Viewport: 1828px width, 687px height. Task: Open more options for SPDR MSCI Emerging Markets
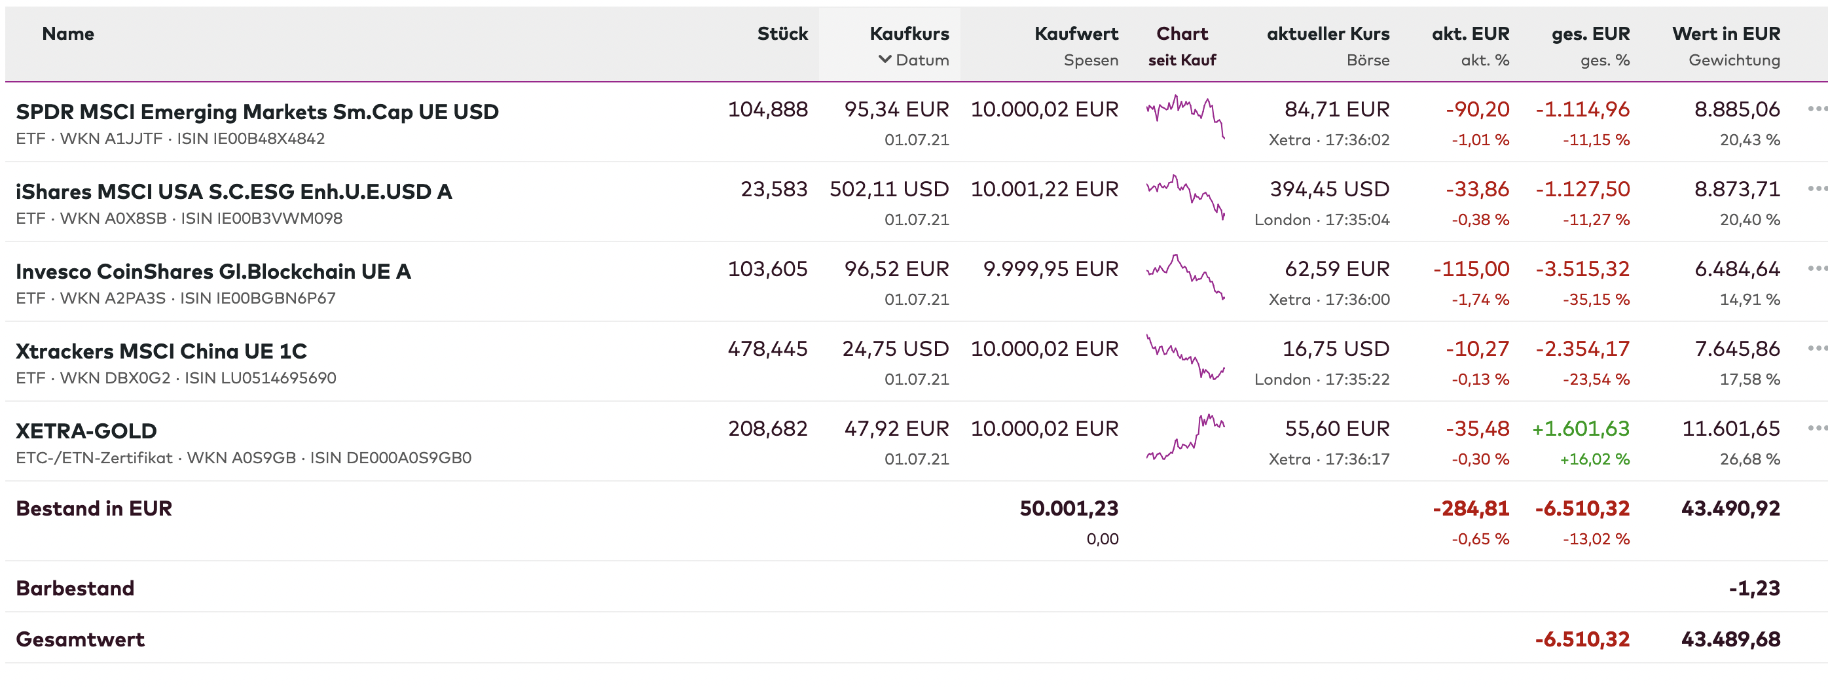1816,109
